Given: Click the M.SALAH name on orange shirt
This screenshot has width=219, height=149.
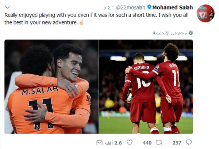Looking at the screenshot, I should point(40,90).
